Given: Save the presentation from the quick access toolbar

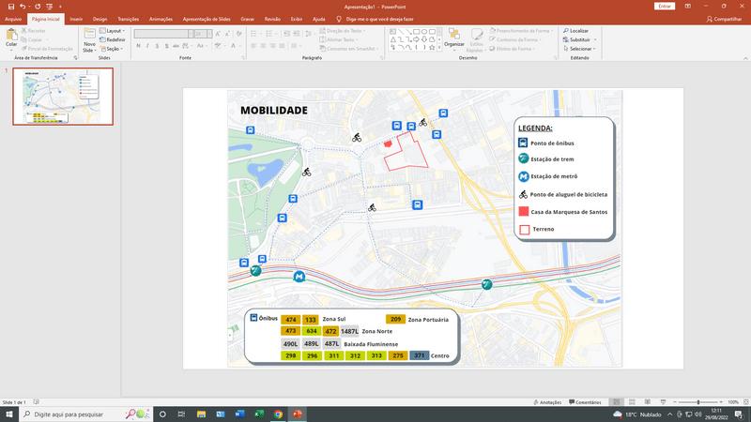Looking at the screenshot, I should click(x=11, y=7).
